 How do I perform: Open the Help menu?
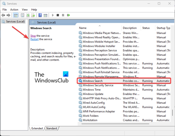(x=34, y=10)
